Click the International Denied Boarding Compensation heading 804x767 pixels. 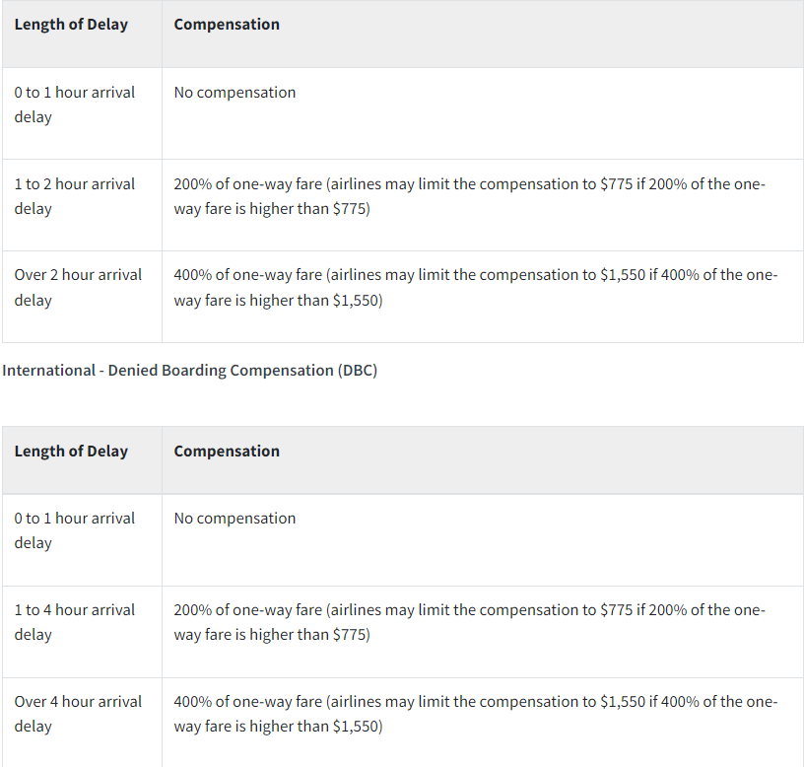190,371
